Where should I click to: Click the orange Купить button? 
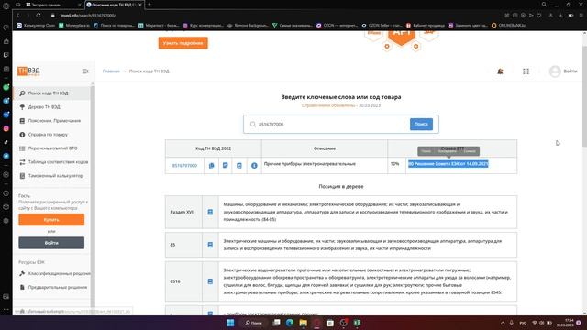[x=51, y=220]
